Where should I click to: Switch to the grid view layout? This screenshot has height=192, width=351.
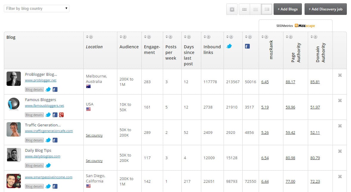click(x=244, y=9)
